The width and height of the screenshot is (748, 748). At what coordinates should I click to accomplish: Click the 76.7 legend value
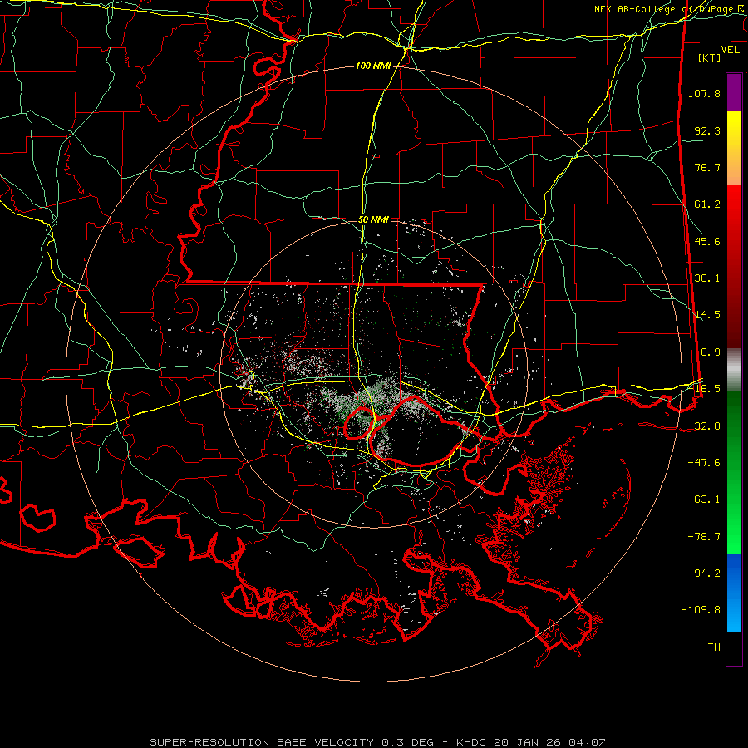[707, 167]
